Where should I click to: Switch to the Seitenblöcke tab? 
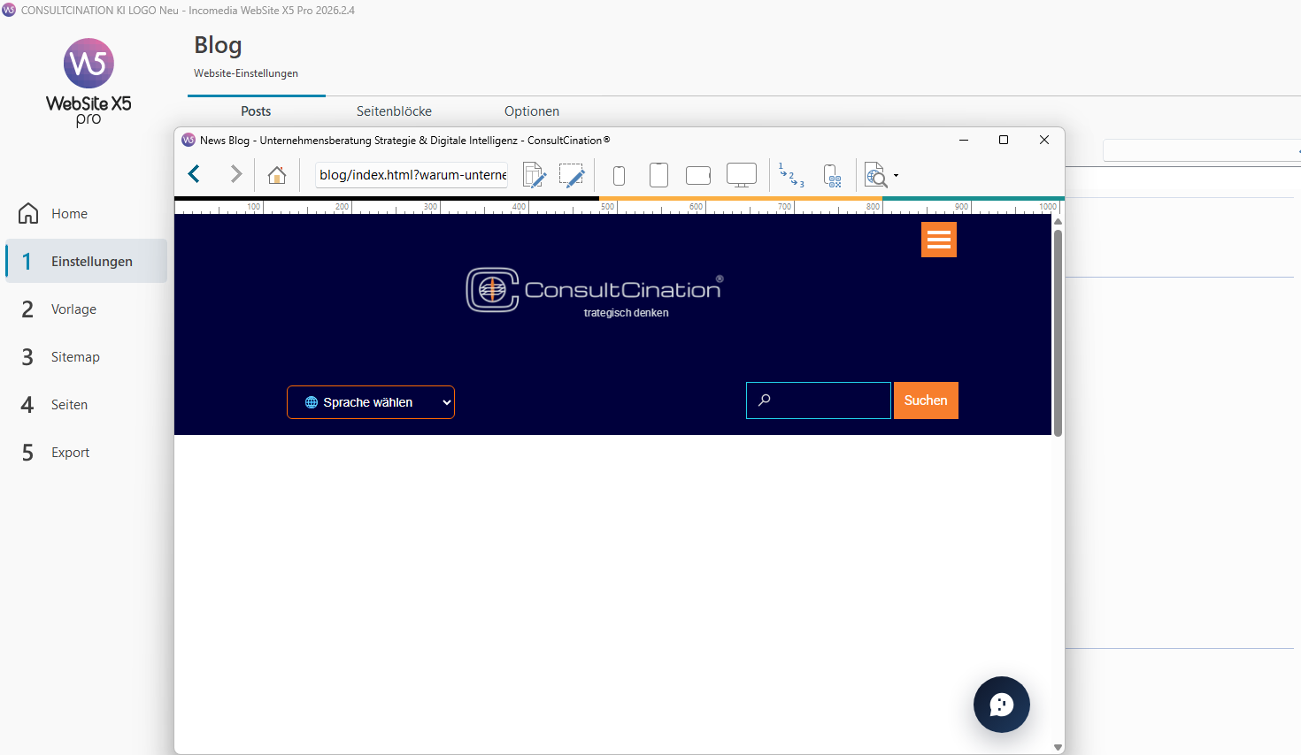394,111
